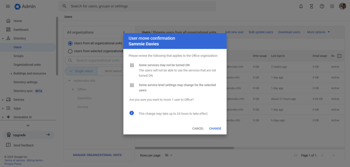Click the Upgrade button

(x=28, y=135)
